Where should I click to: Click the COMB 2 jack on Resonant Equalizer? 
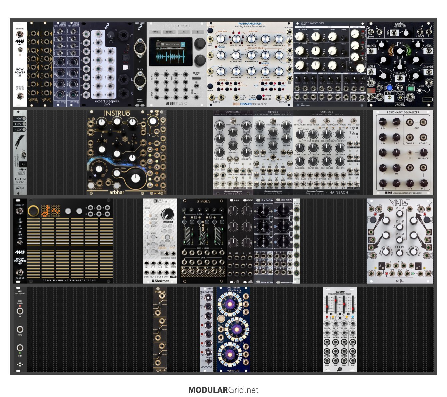point(423,137)
